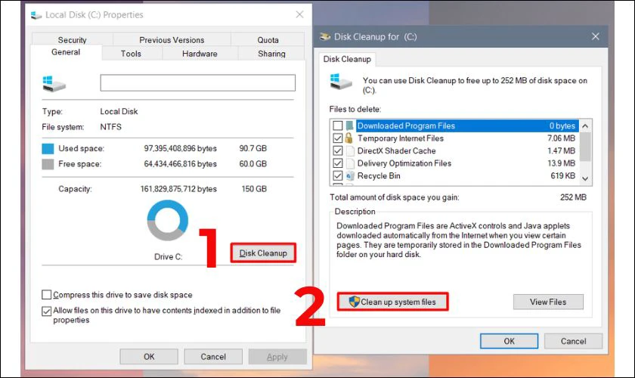Click scroll up arrow in Files to delete list
The width and height of the screenshot is (635, 378).
coord(585,126)
